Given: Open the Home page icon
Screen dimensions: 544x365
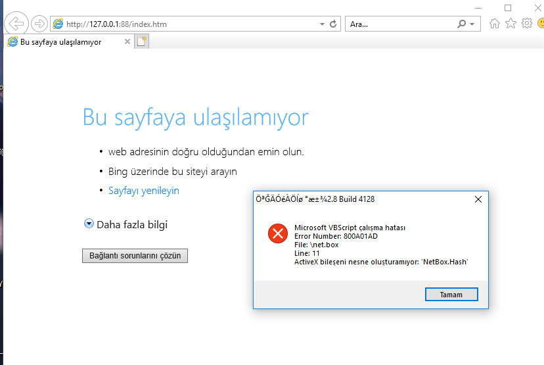Looking at the screenshot, I should pos(494,24).
